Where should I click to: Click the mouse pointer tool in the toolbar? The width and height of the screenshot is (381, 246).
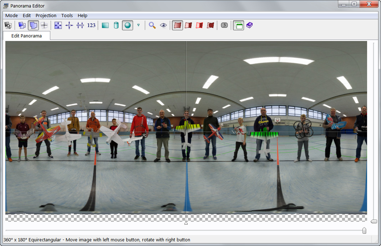tap(8, 25)
